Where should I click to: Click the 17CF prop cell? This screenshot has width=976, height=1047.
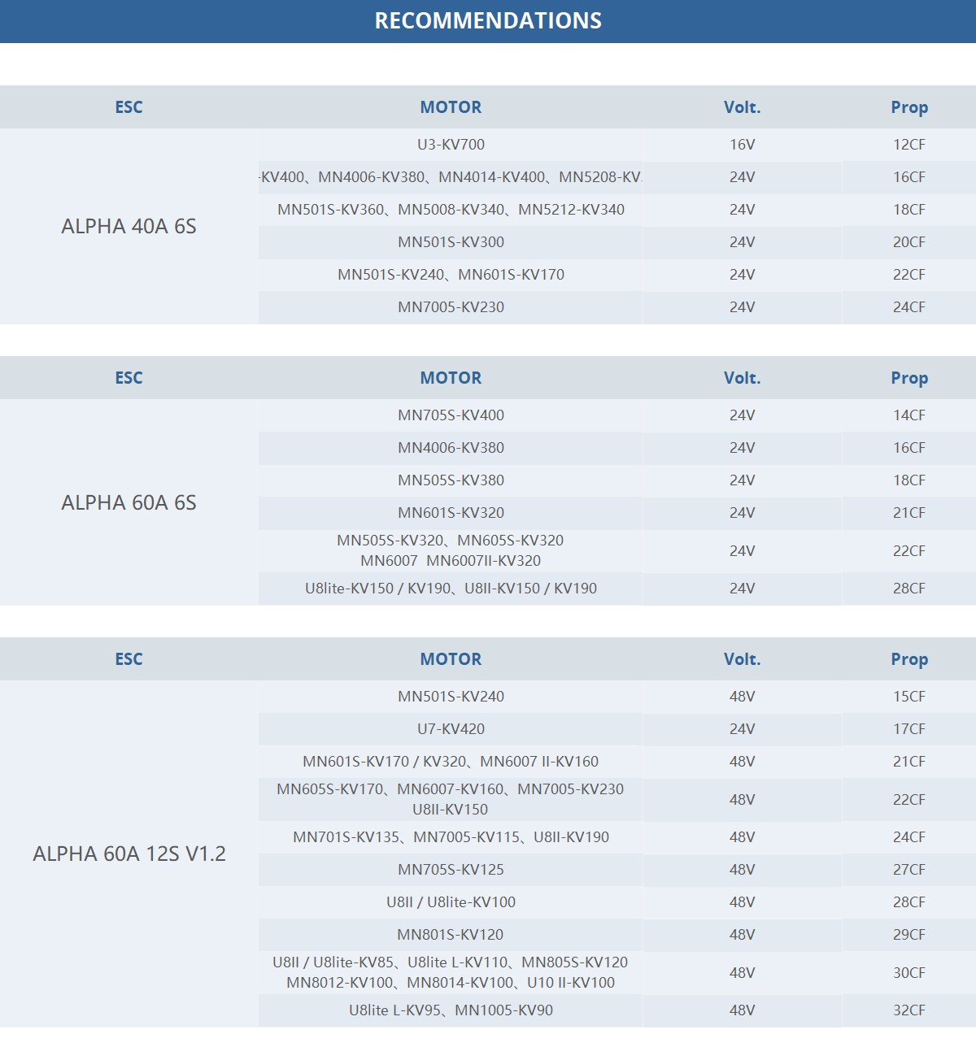pos(909,729)
